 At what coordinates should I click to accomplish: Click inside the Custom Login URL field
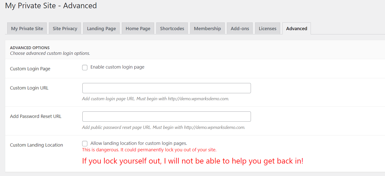pos(167,88)
